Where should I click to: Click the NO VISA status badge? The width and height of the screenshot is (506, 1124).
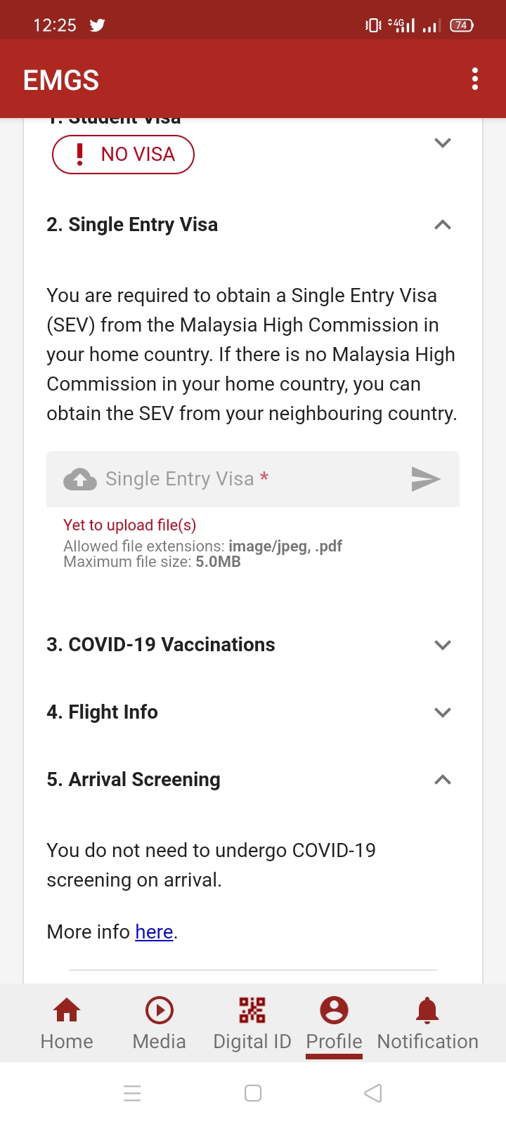[123, 155]
